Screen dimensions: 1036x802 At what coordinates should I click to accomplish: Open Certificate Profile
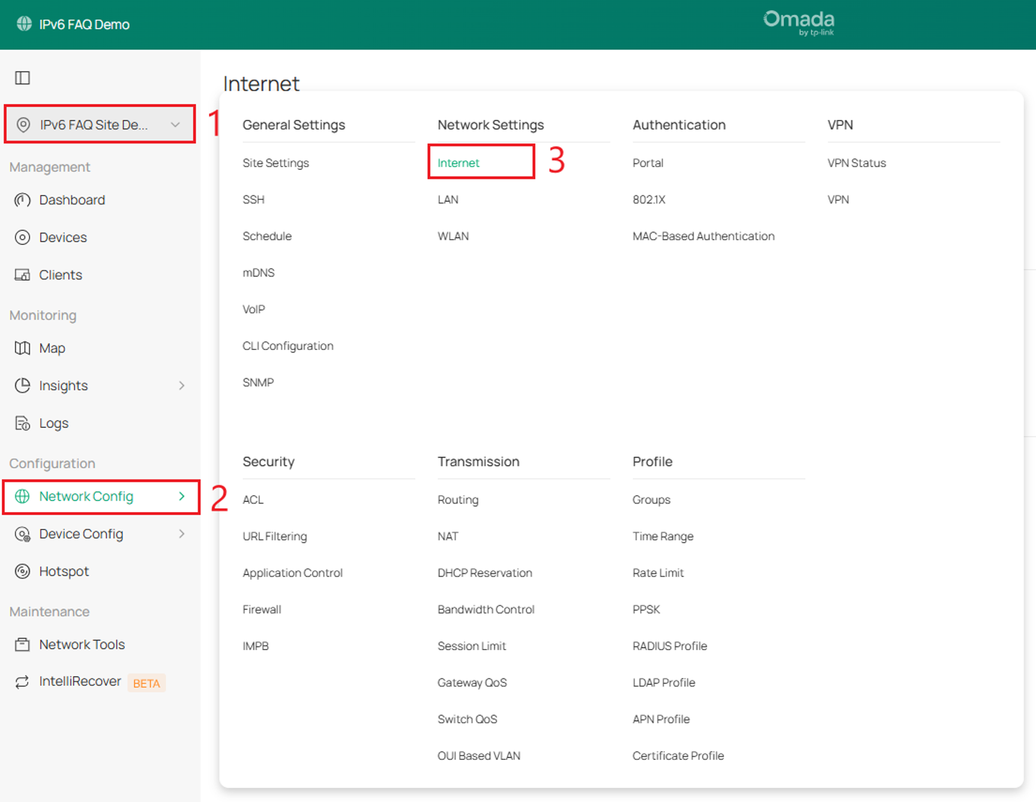678,756
